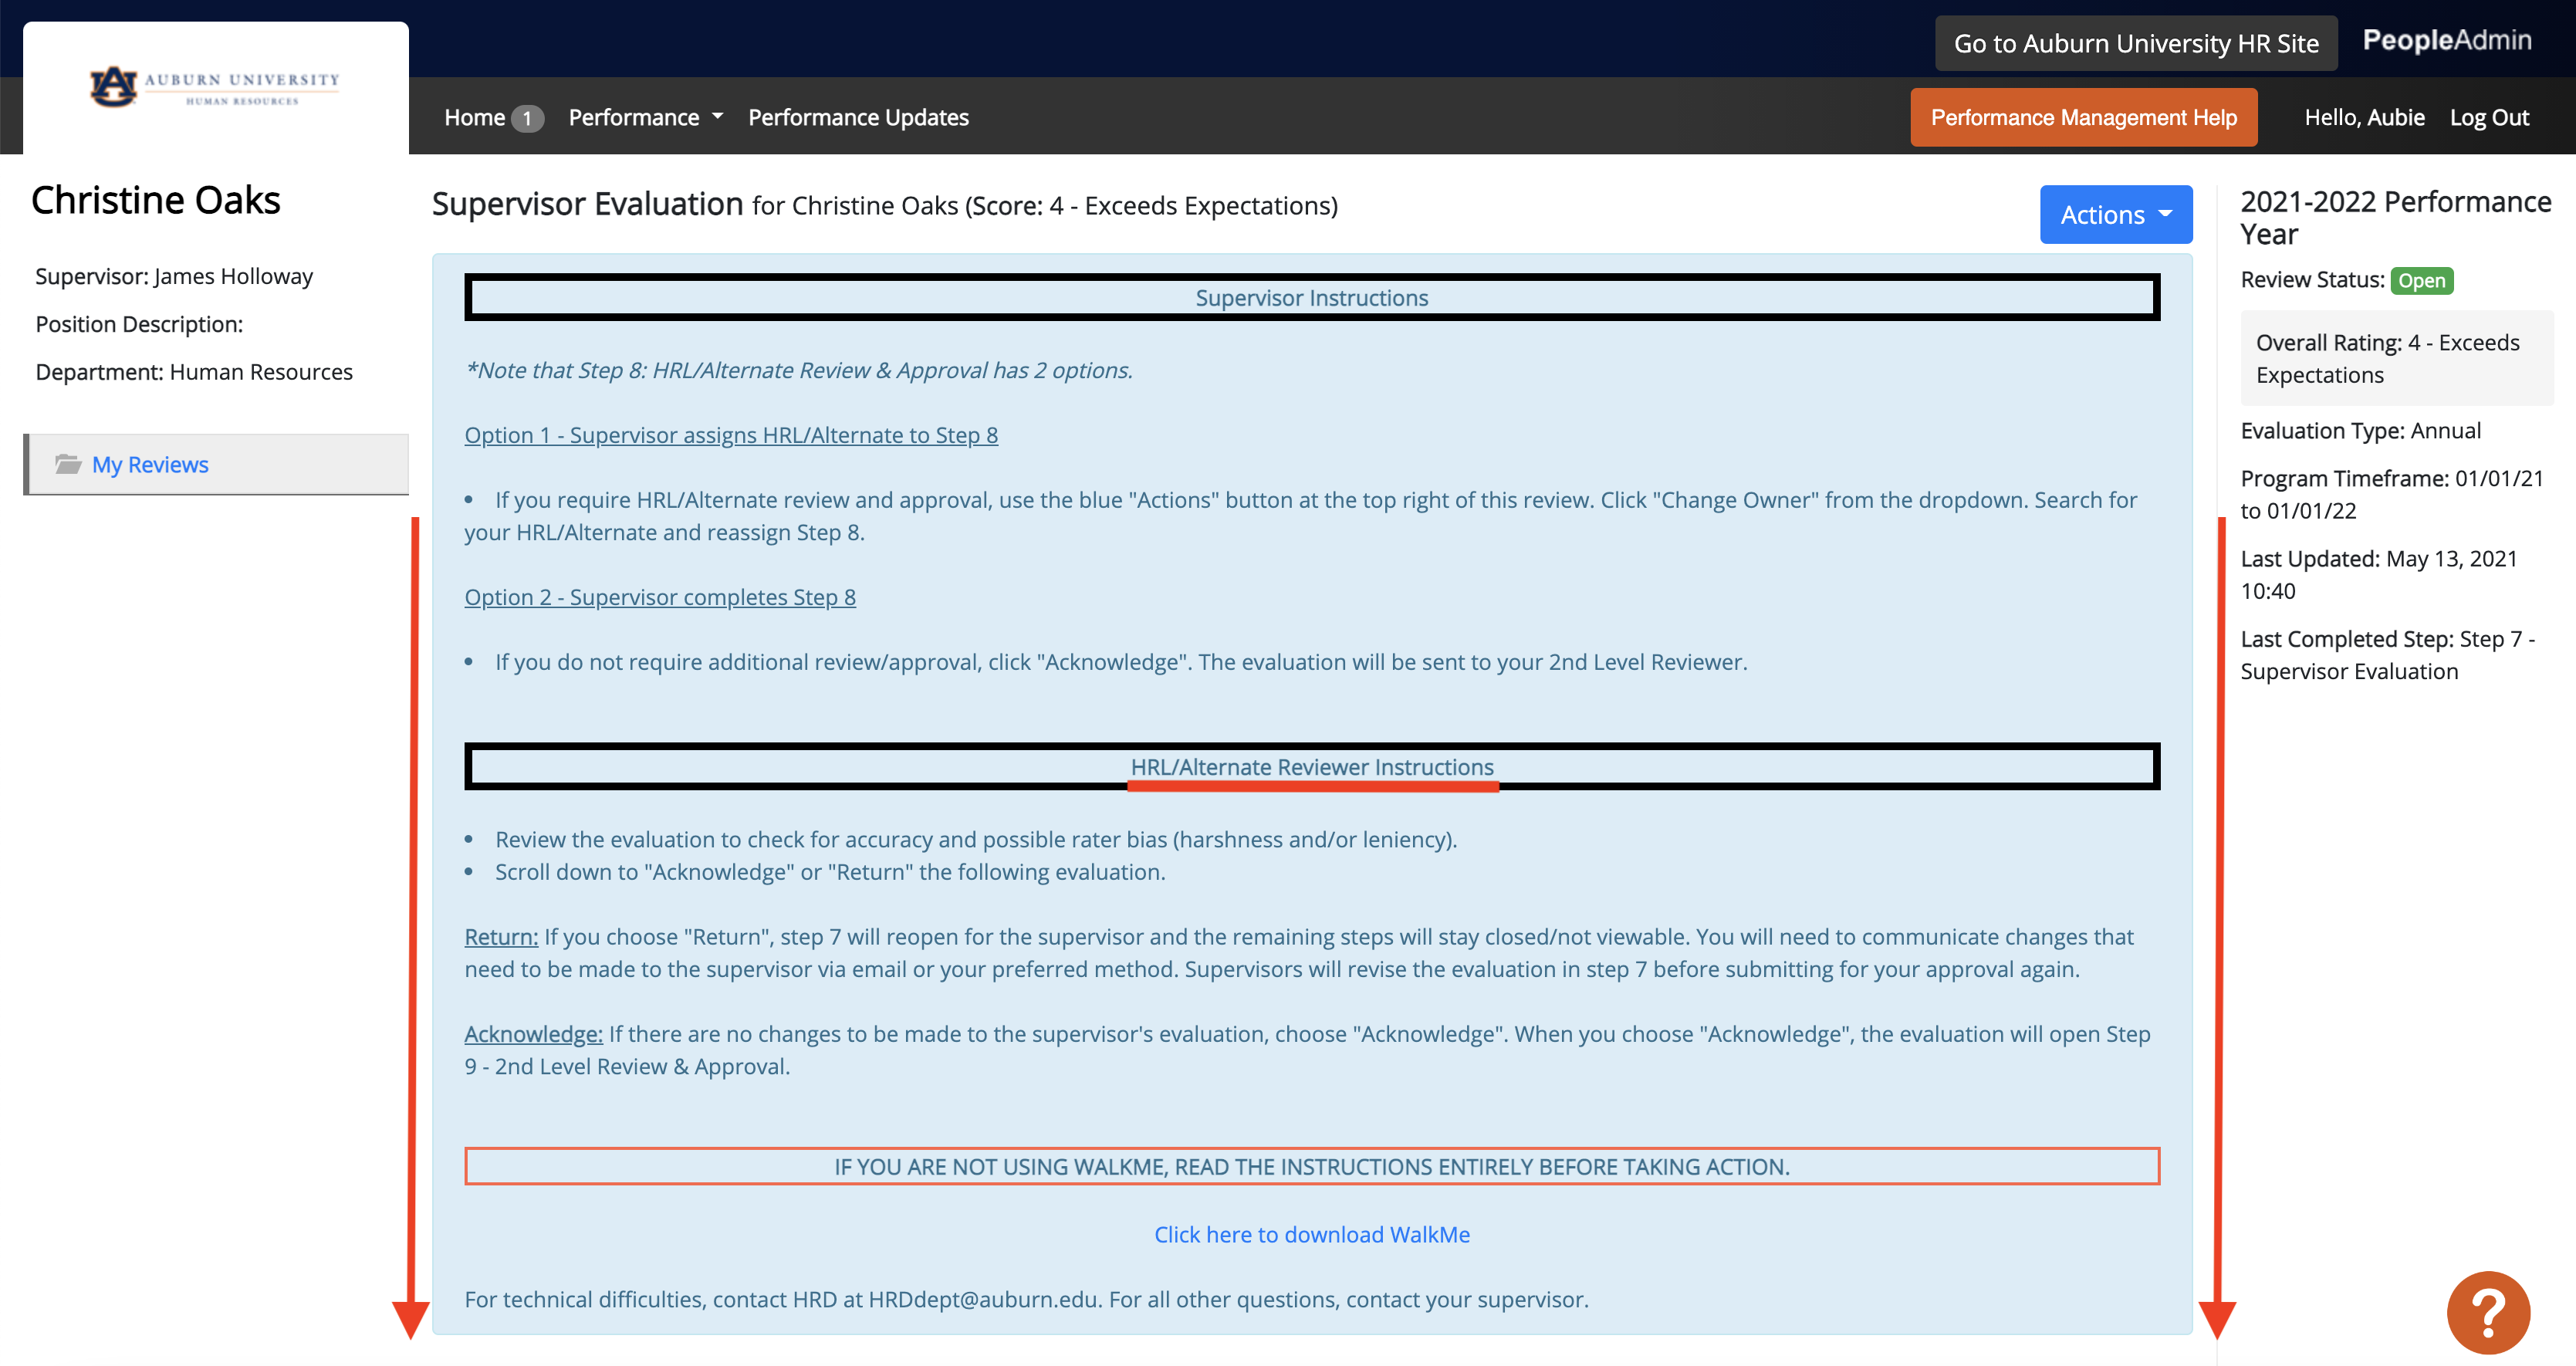Click the green Open review status badge

[2421, 280]
